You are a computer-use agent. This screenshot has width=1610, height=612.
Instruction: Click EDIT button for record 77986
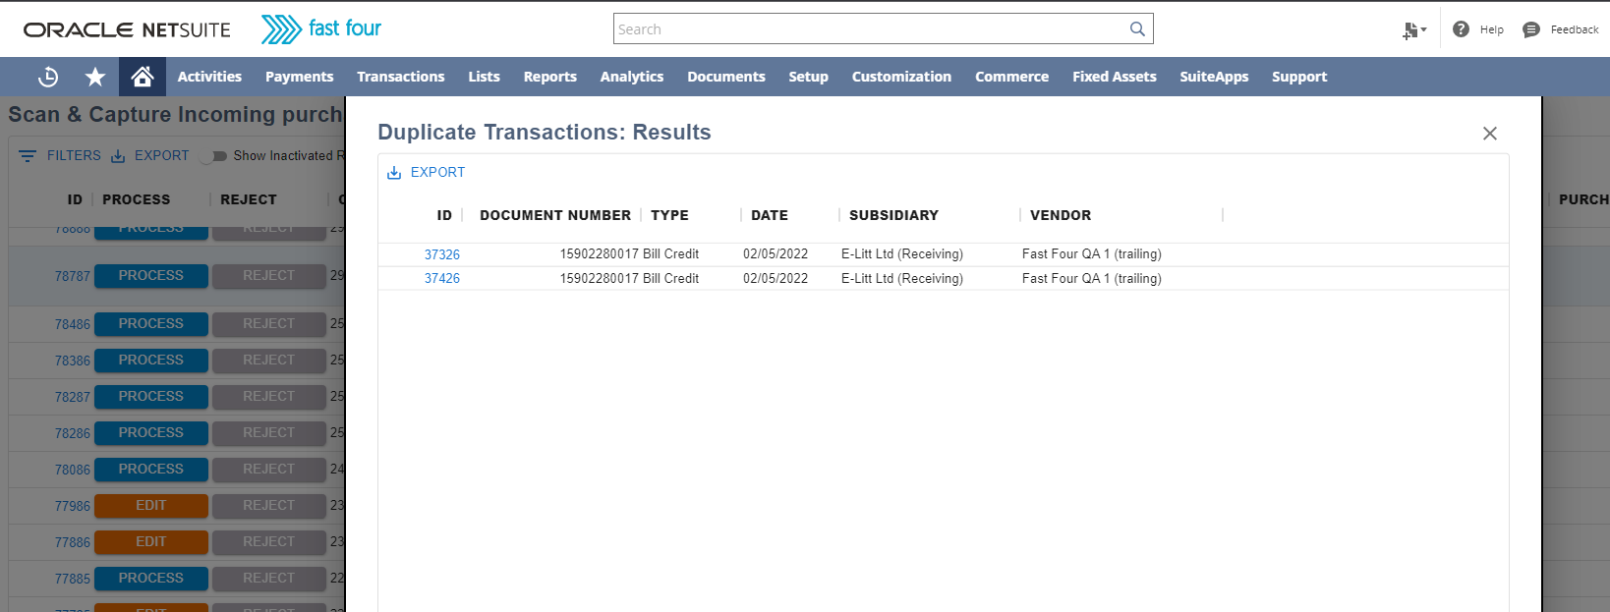(151, 506)
